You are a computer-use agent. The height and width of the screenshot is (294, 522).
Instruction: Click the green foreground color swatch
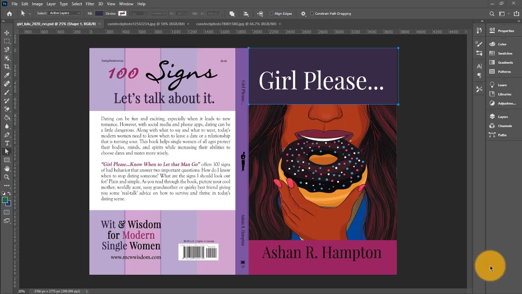coord(5,200)
